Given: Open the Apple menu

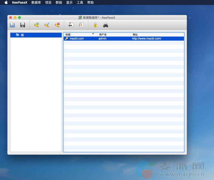Looking at the screenshot, I should tap(6, 2).
